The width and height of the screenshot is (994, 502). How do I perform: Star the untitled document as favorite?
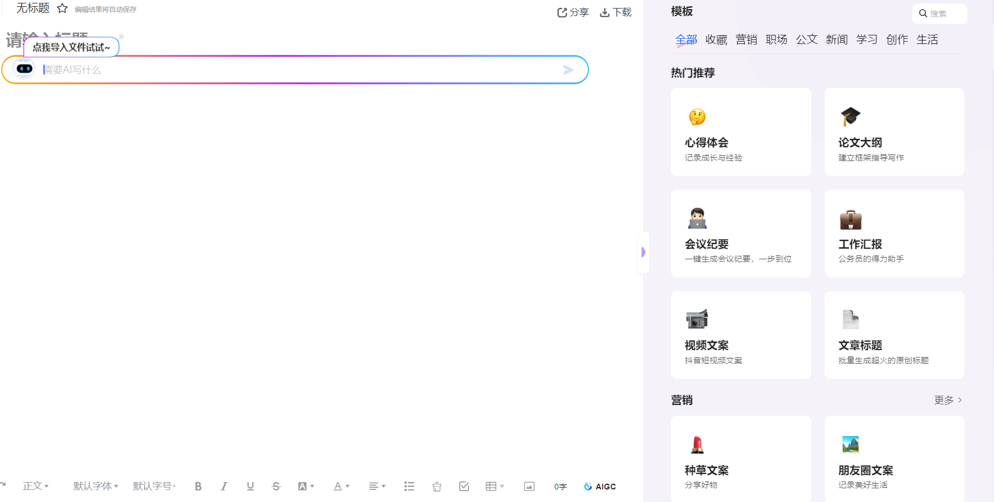[62, 9]
